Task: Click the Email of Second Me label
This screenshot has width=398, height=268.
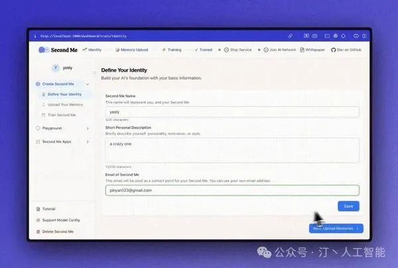Action: [122, 174]
